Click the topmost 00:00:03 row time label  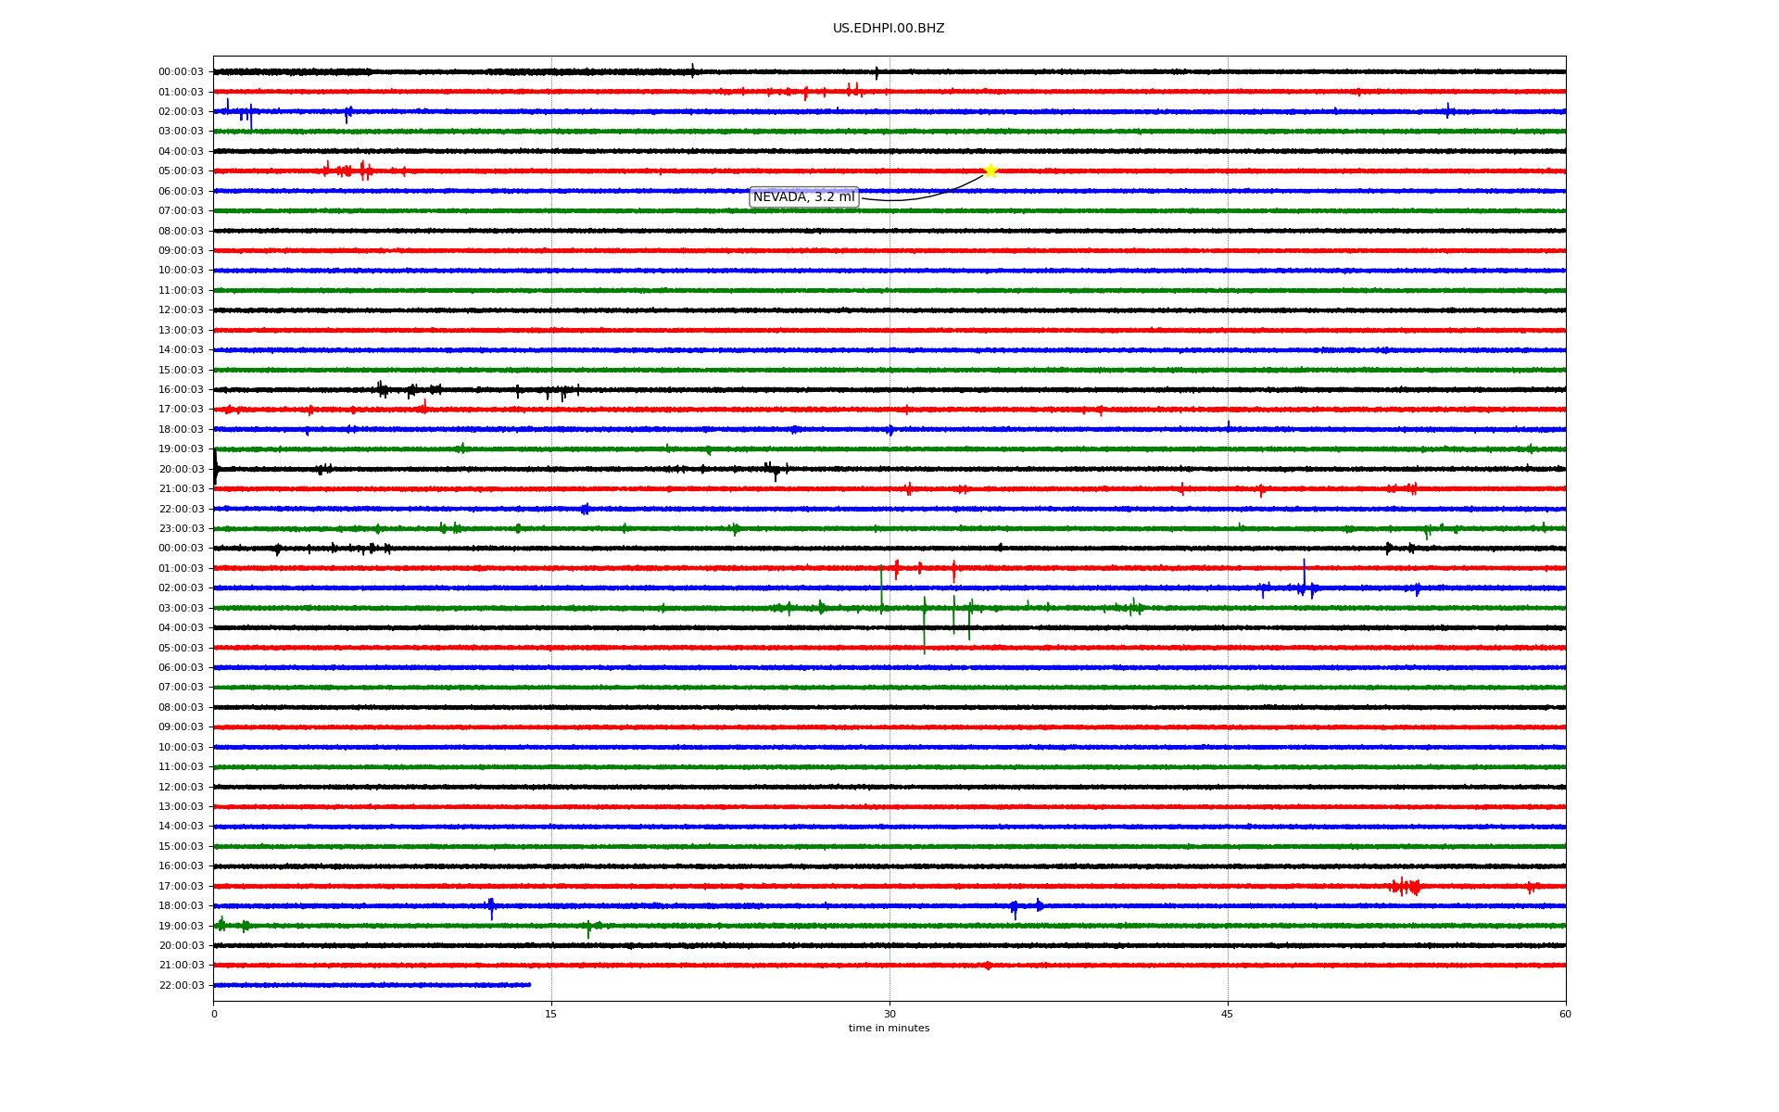coord(181,72)
